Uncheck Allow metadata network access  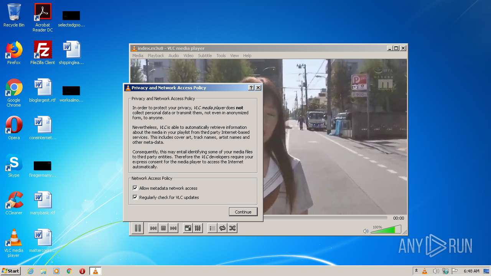[x=135, y=188]
